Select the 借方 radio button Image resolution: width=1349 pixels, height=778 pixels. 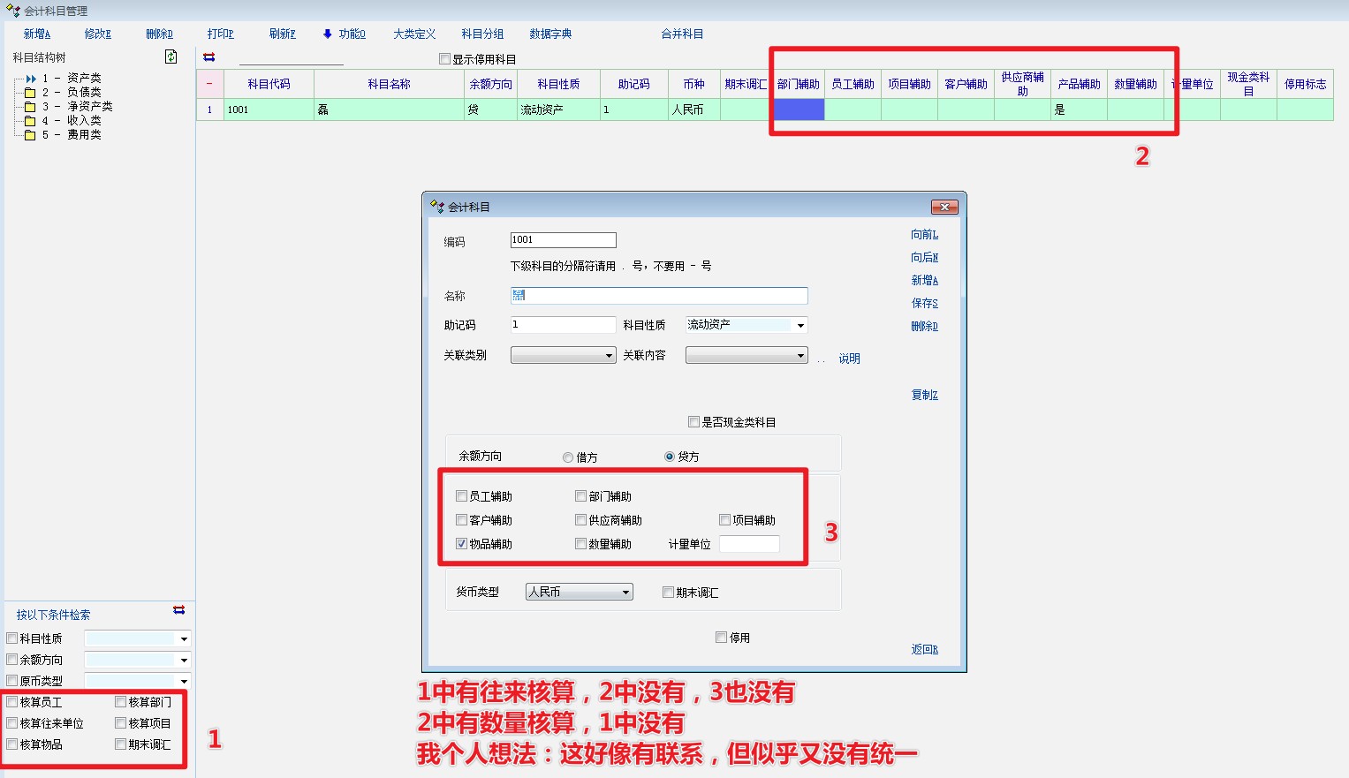[x=568, y=457]
